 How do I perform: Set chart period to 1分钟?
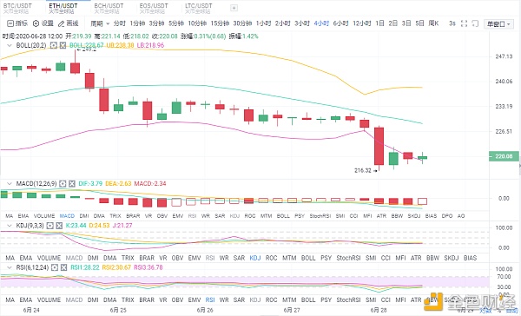[x=137, y=23]
